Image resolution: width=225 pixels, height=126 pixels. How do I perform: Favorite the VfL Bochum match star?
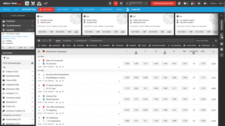click(39, 64)
